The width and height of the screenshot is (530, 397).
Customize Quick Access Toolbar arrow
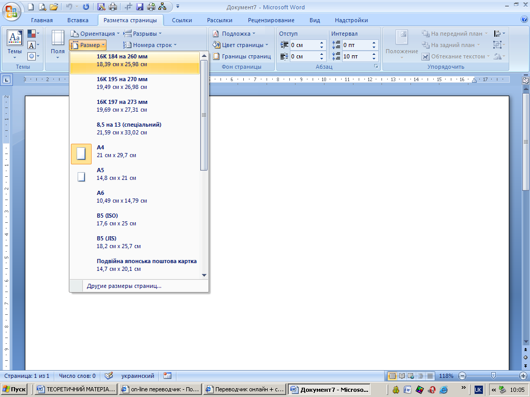coord(178,7)
